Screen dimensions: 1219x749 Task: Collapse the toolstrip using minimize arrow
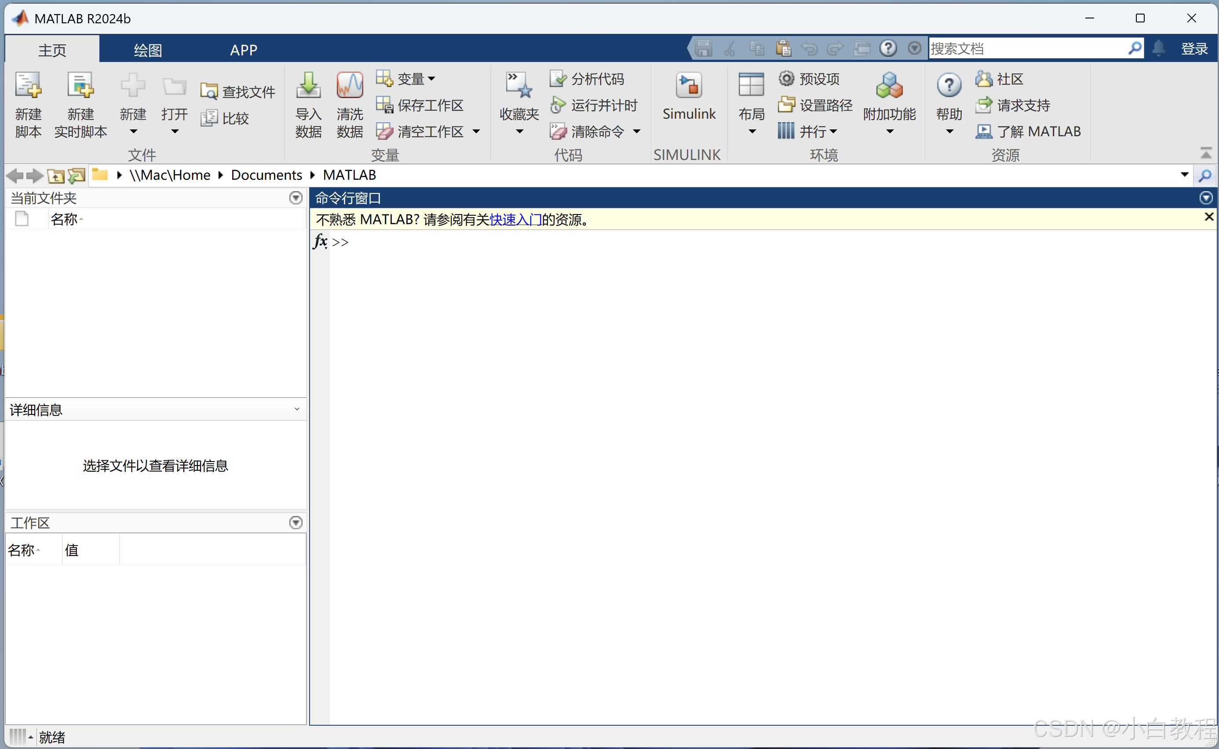coord(1206,153)
